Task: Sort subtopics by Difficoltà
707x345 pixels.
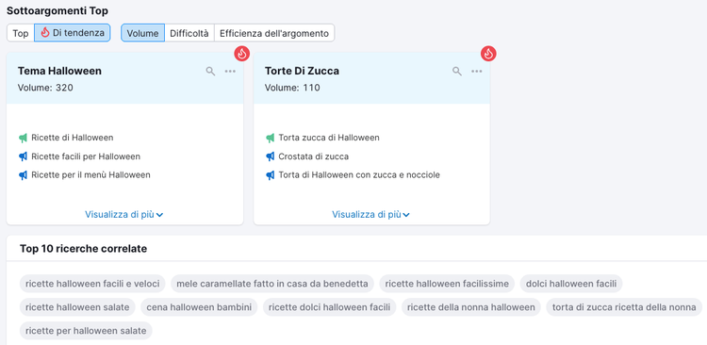Action: click(189, 33)
